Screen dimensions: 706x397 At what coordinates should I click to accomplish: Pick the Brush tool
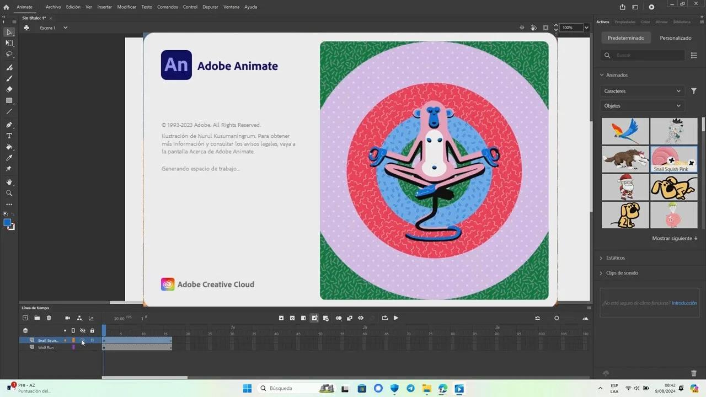point(9,78)
